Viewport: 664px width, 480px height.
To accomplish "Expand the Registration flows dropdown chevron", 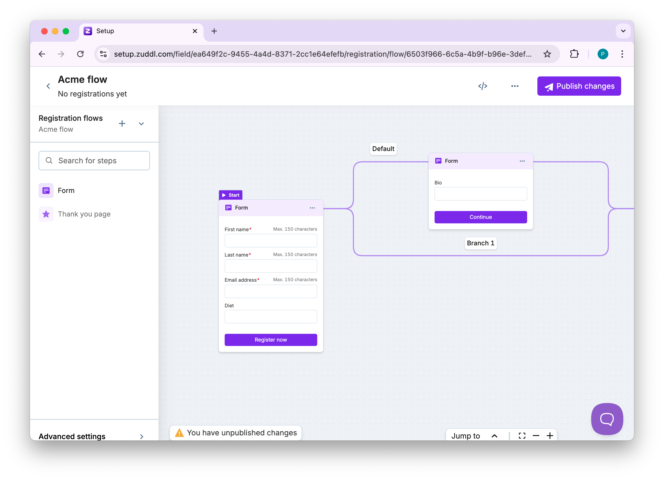I will (x=141, y=124).
